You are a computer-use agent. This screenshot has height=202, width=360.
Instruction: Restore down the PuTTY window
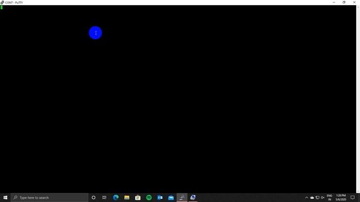[x=344, y=2]
